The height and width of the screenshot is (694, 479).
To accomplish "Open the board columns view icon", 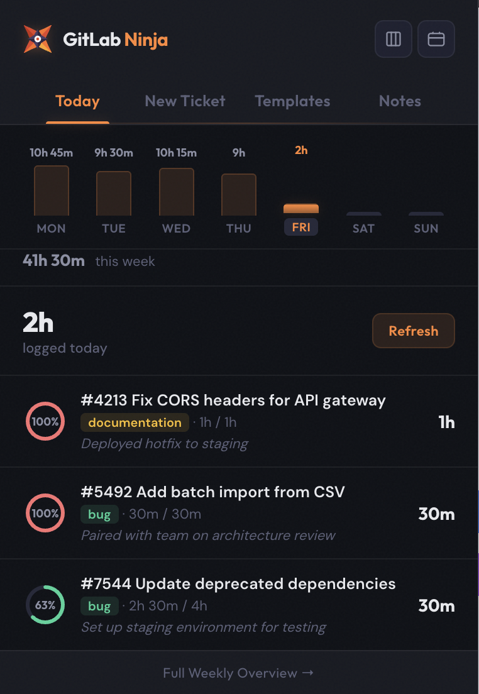I will [x=393, y=39].
